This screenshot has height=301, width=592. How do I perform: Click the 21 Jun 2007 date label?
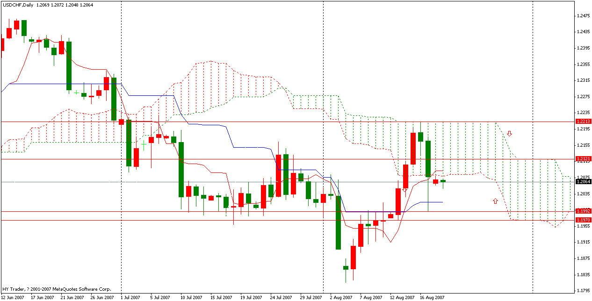73,297
